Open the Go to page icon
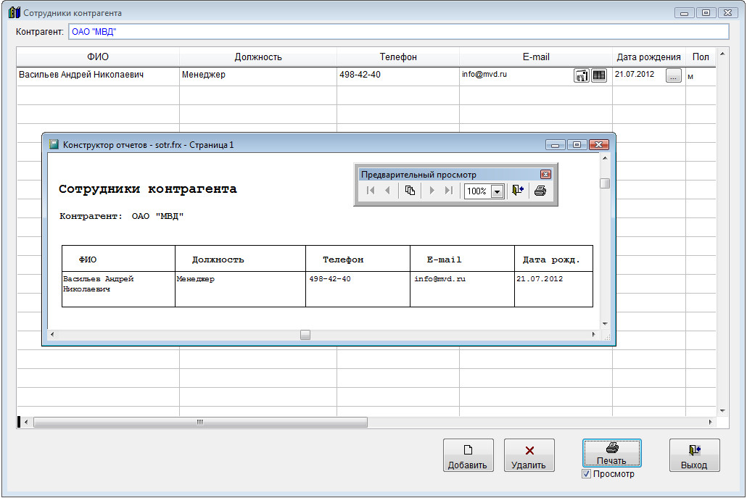 pyautogui.click(x=410, y=191)
